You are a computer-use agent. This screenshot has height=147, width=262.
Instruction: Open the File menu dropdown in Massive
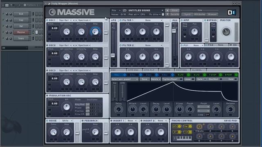click(116, 10)
